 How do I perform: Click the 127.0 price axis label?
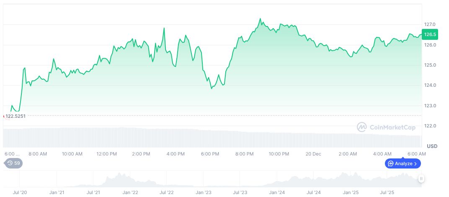click(430, 24)
